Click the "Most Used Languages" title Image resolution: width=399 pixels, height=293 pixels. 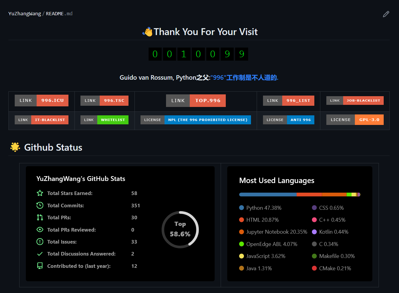tap(277, 181)
